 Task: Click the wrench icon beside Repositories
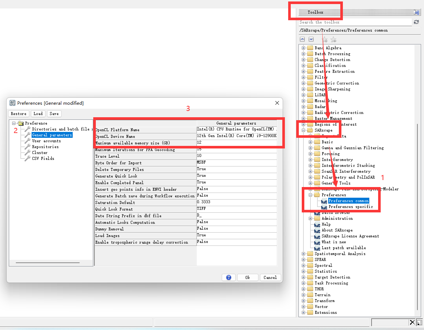(x=27, y=147)
